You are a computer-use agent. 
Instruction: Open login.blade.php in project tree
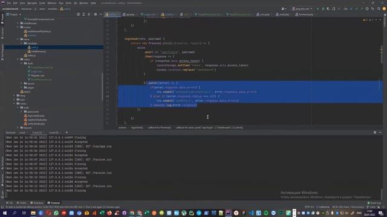pyautogui.click(x=36, y=116)
